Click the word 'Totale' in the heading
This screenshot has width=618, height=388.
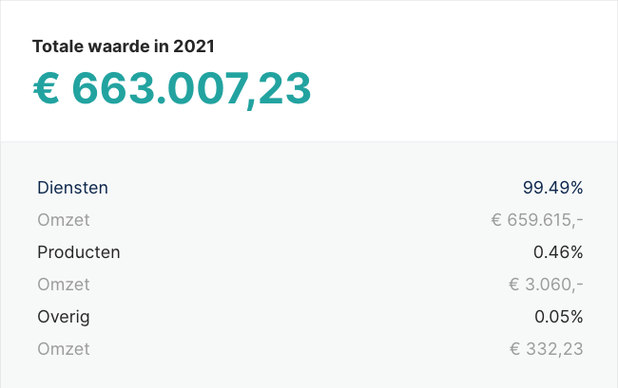coord(56,46)
